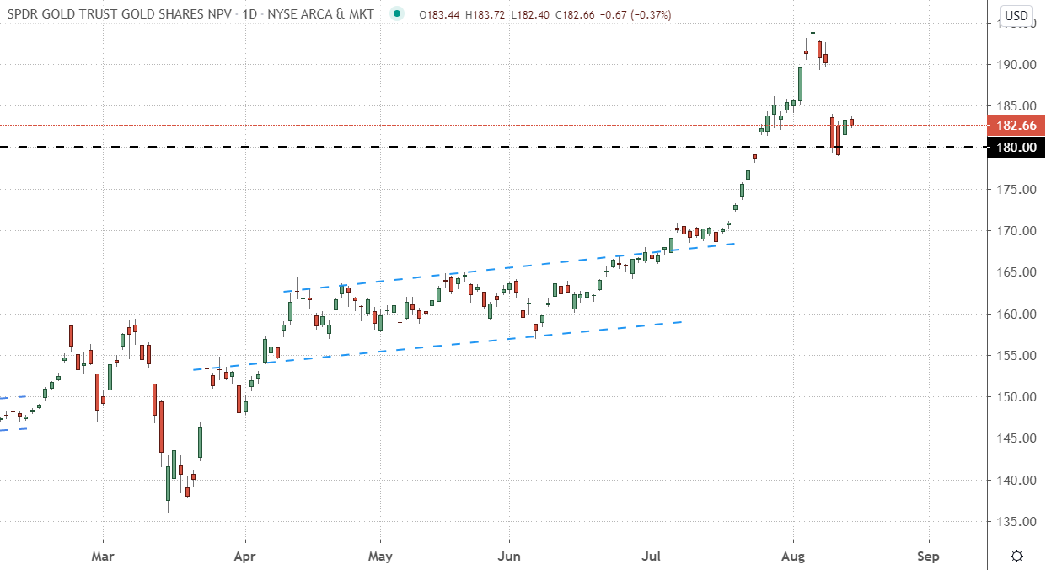Click the Jul label on time axis
Image resolution: width=1046 pixels, height=570 pixels.
click(652, 557)
